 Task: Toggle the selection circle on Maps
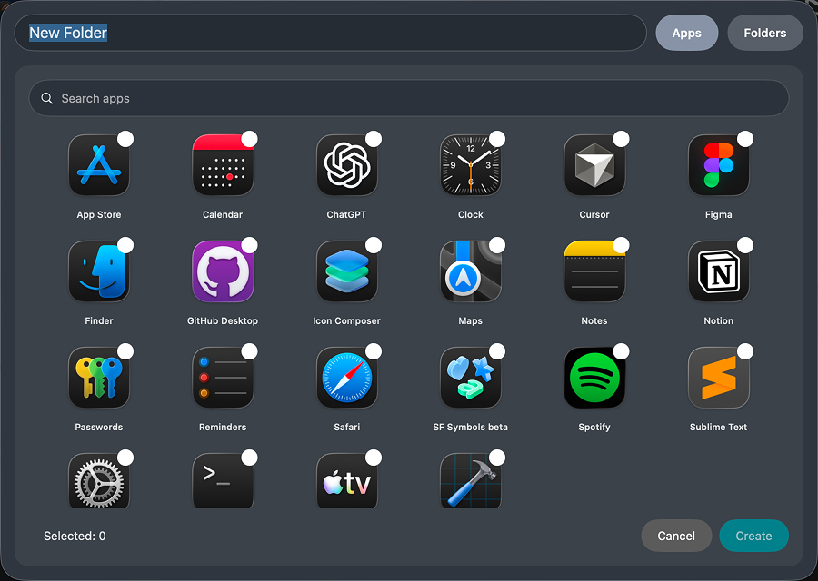pos(497,244)
